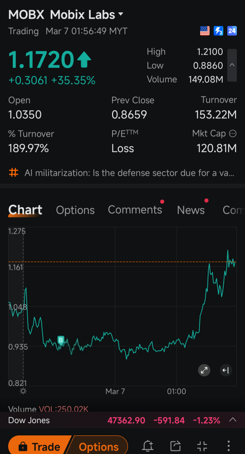Screen dimensions: 245x454
Task: Tap the orange Trade button
Action: tap(39, 446)
